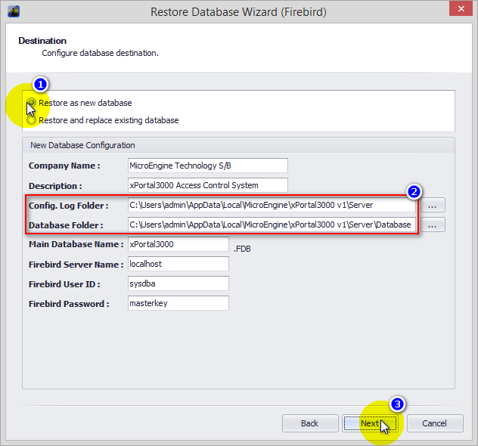Select Restore as new database option

click(x=32, y=103)
